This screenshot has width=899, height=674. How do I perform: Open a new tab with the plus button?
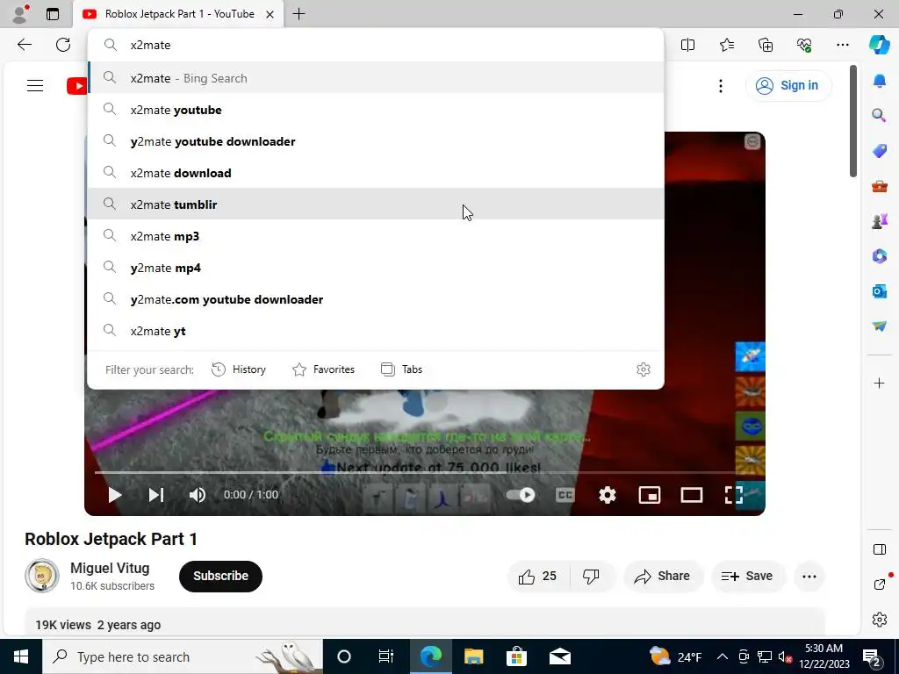[298, 14]
